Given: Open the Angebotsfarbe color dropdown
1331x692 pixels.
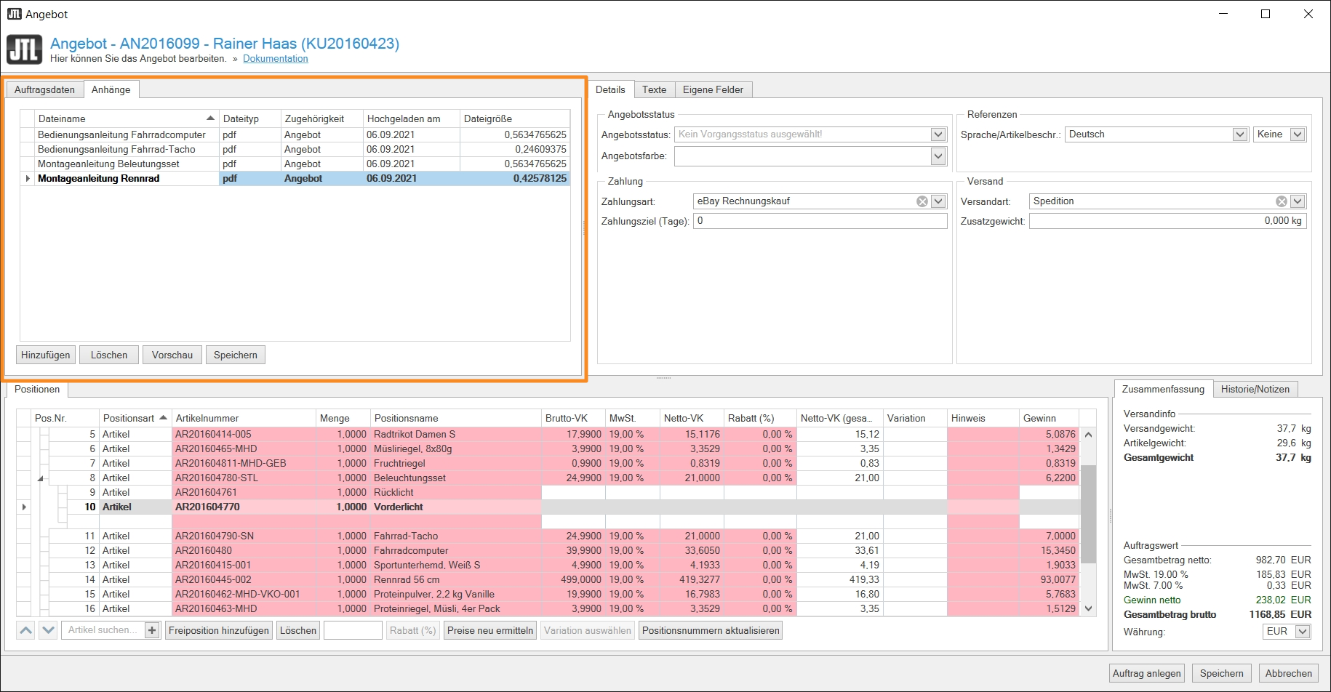Looking at the screenshot, I should click(938, 156).
